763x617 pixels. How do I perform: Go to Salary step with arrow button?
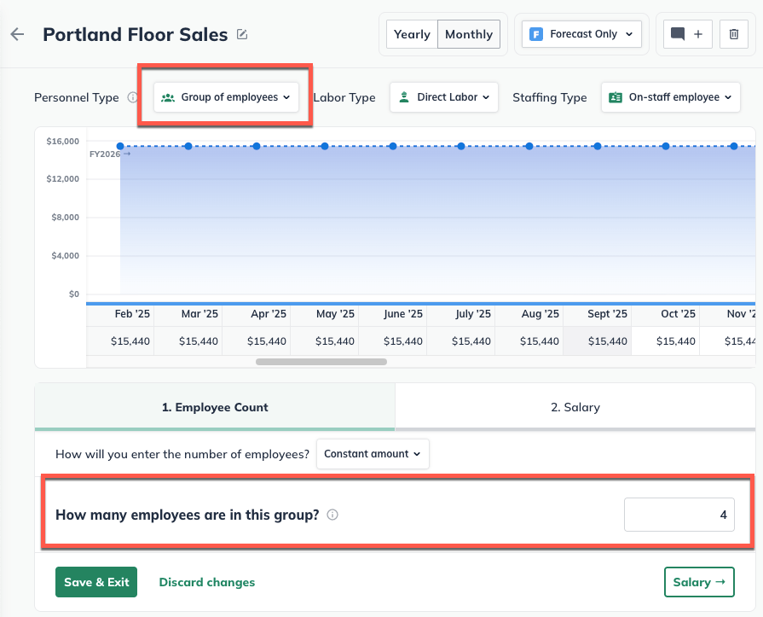(x=699, y=582)
